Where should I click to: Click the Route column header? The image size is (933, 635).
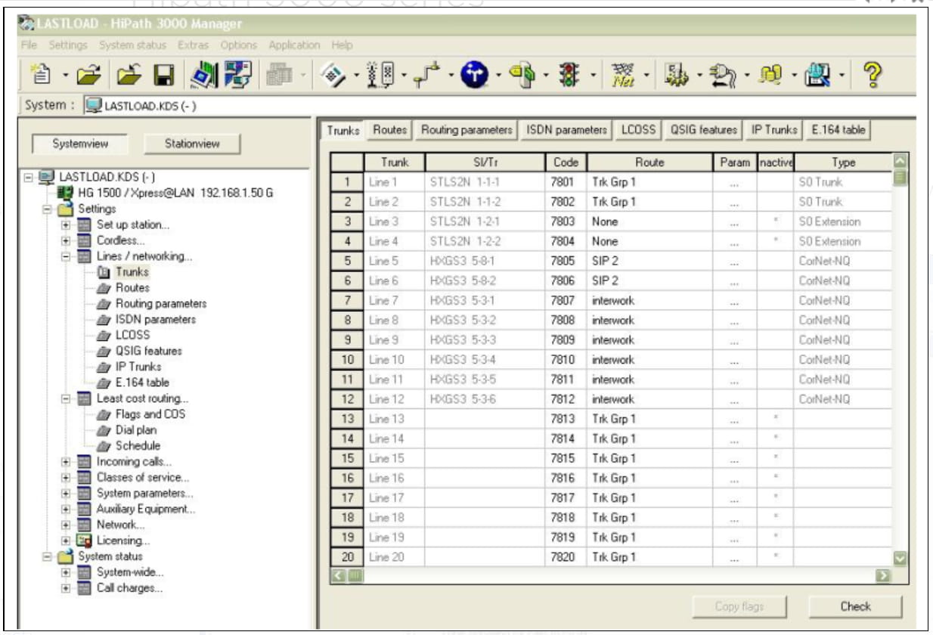click(x=649, y=162)
